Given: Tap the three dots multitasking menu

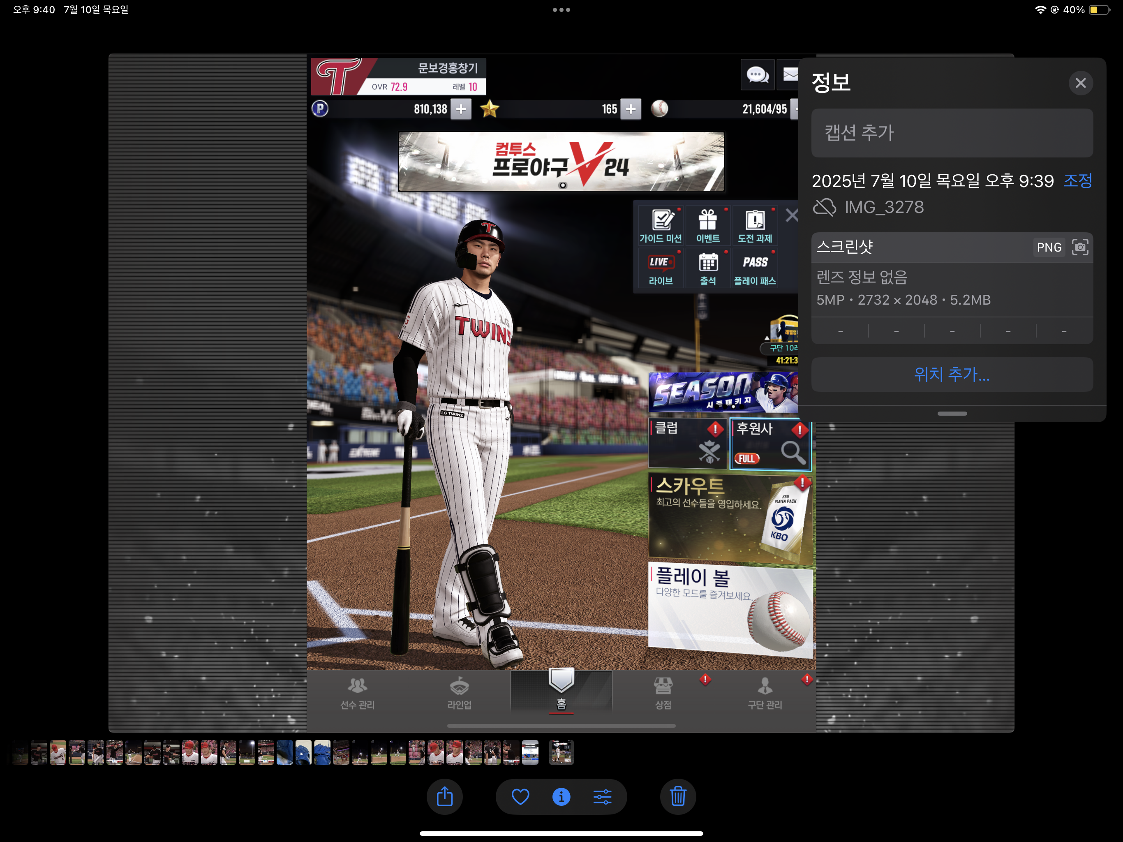Looking at the screenshot, I should click(x=561, y=9).
